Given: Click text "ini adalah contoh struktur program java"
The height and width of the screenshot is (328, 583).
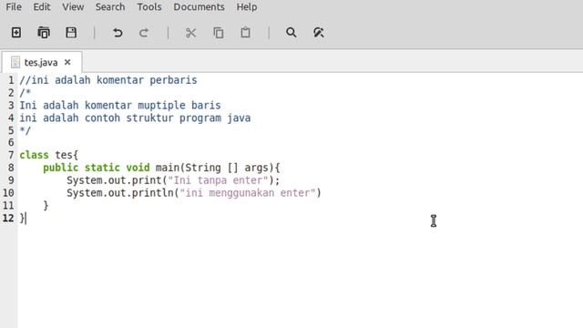Looking at the screenshot, I should 135,118.
